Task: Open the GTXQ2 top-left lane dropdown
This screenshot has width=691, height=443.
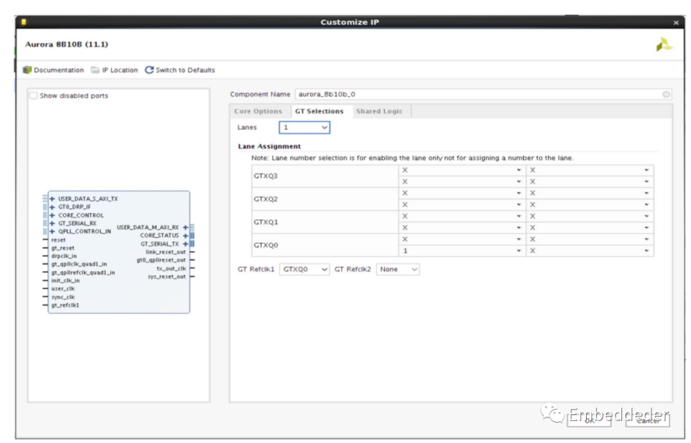Action: click(463, 193)
